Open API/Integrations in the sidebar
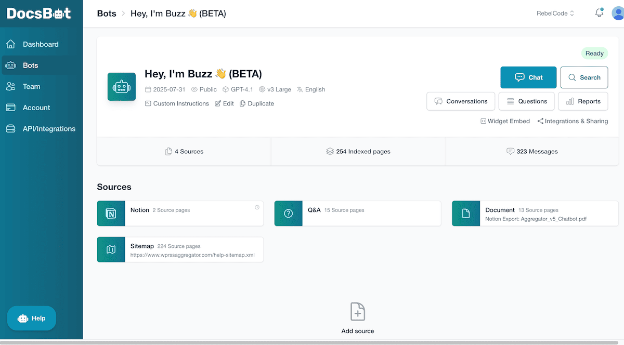 (x=42, y=129)
